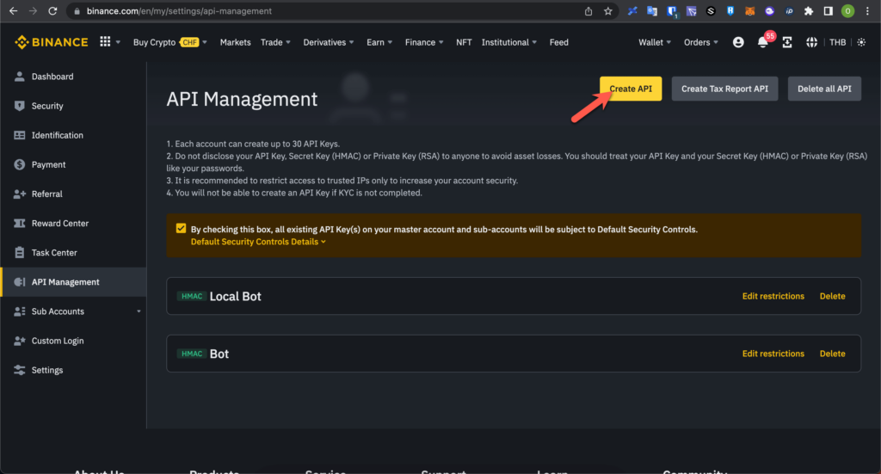This screenshot has width=881, height=474.
Task: Open the Derivatives dropdown menu
Action: [328, 42]
